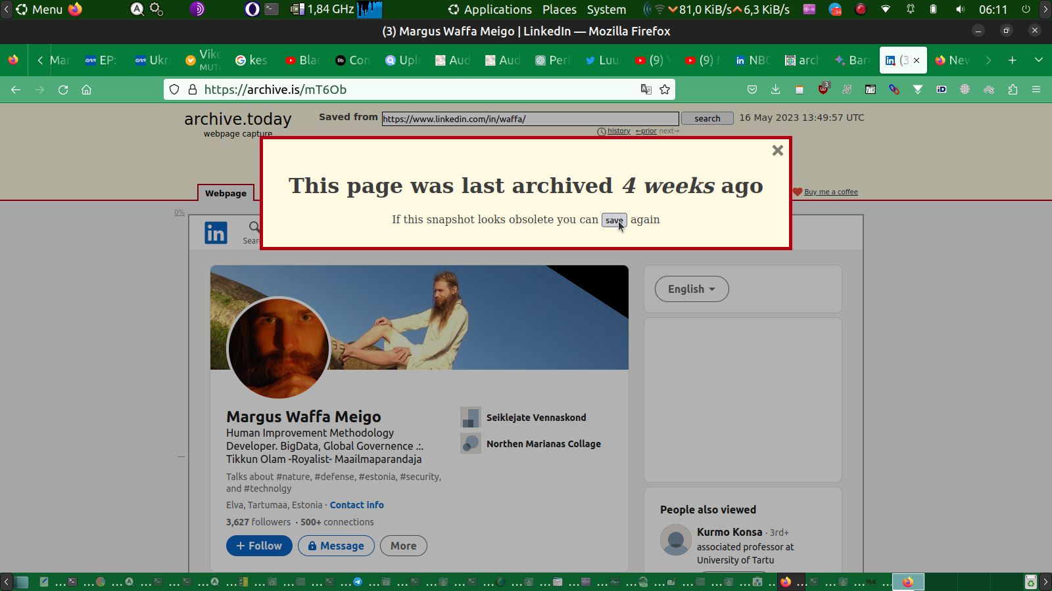
Task: Click the notification bell icon in the tray
Action: click(x=911, y=9)
